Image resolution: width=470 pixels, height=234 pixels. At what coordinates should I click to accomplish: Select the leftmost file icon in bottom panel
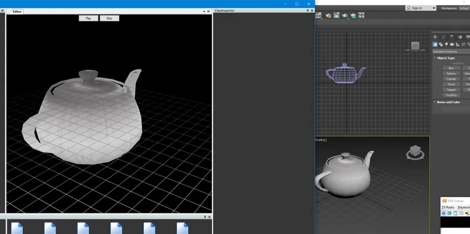(17, 228)
